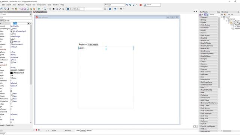Click the macro play triangle in status bar
The height and width of the screenshot is (135, 240).
[34, 130]
